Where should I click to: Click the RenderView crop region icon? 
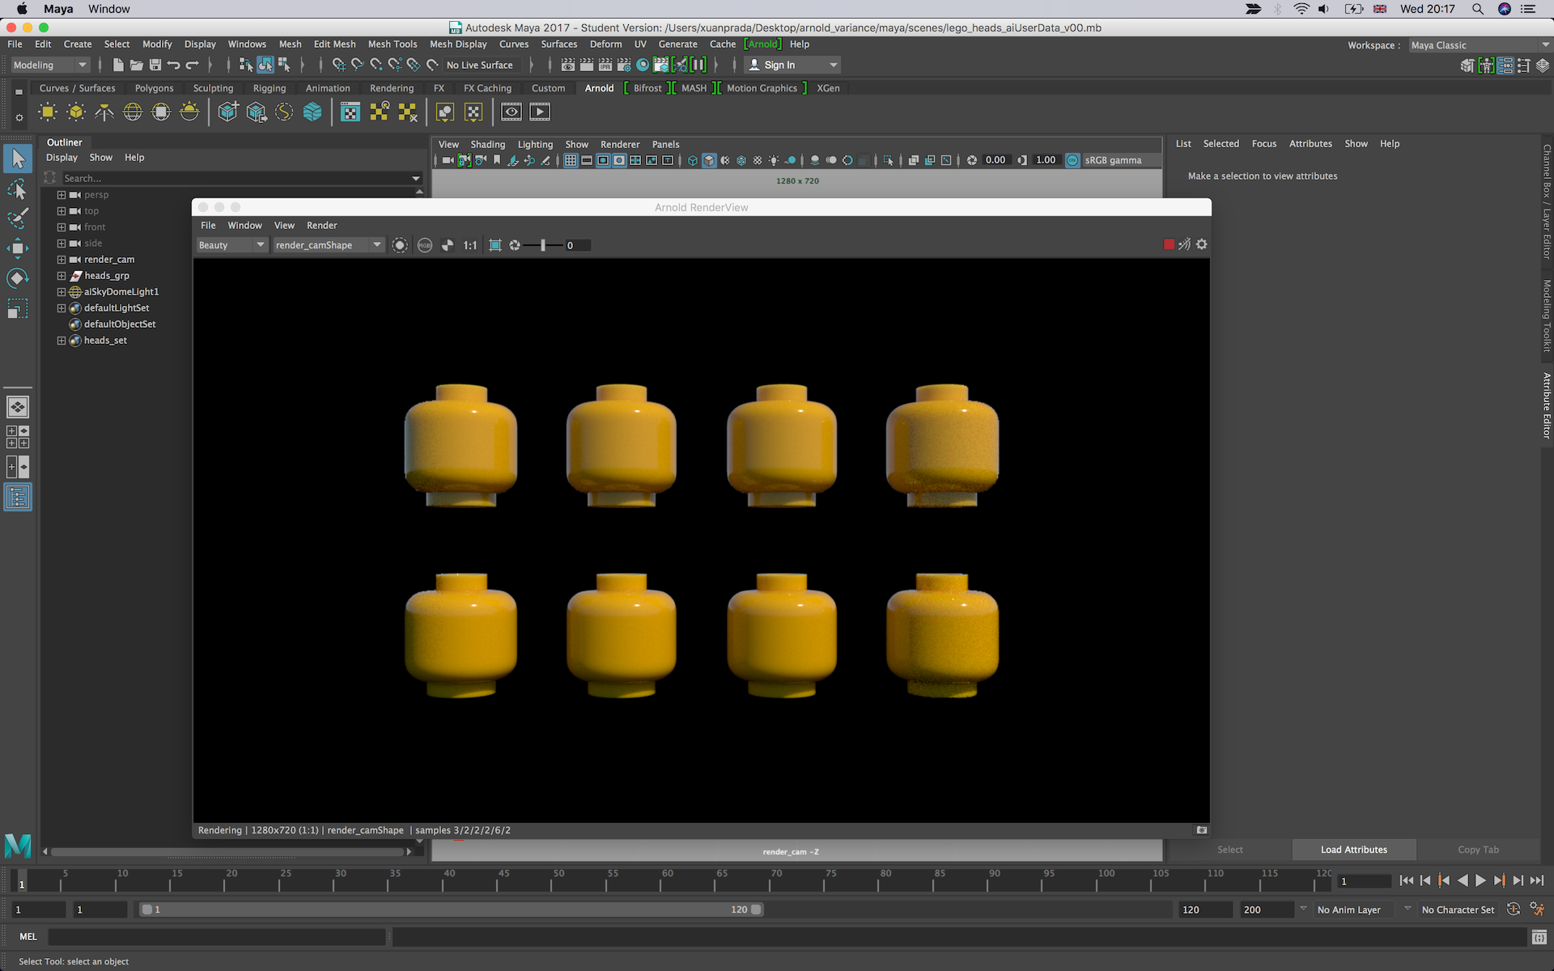495,245
